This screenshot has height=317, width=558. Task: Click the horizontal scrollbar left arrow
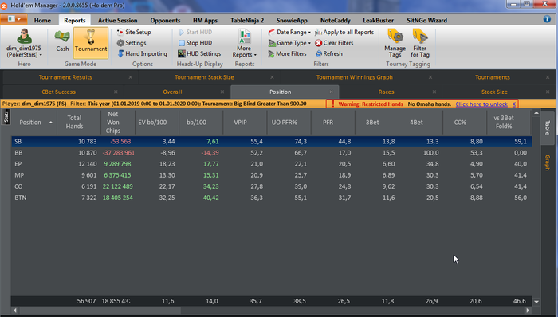click(14, 311)
